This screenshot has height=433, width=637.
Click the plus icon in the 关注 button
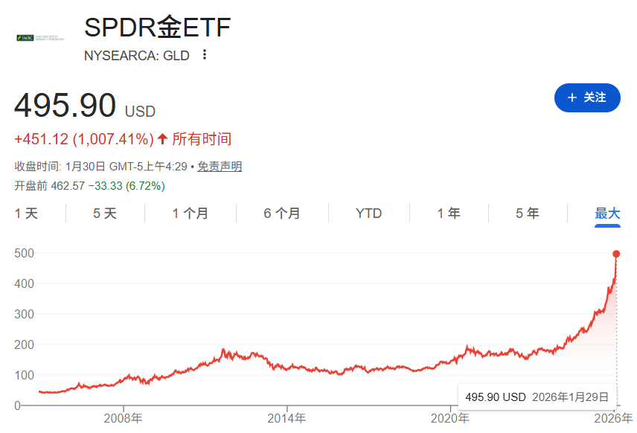[571, 97]
